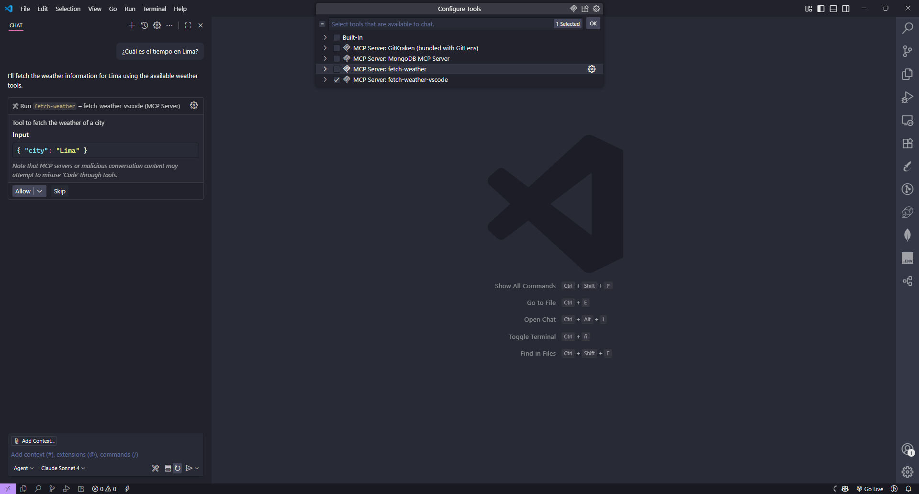Open Search in the activity bar
The height and width of the screenshot is (494, 919).
(x=908, y=28)
